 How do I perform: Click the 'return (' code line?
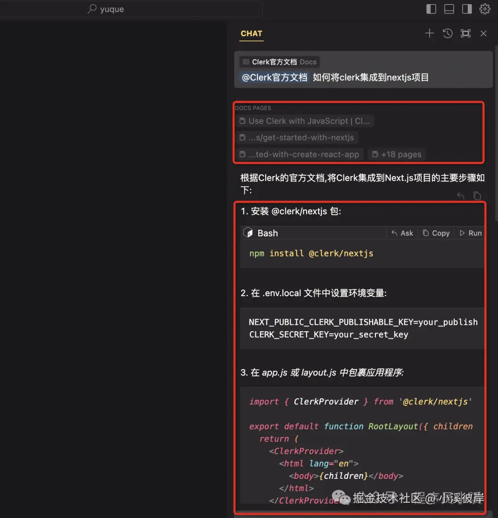tap(279, 439)
